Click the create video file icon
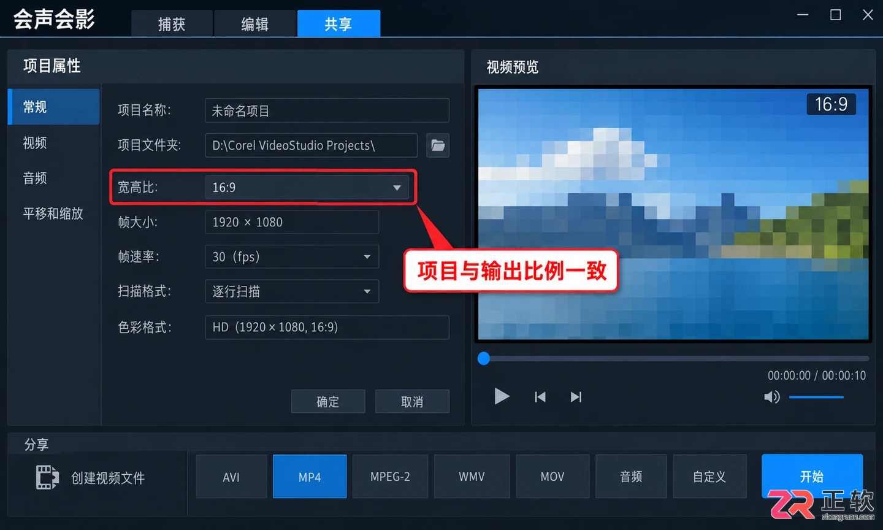 [x=47, y=477]
